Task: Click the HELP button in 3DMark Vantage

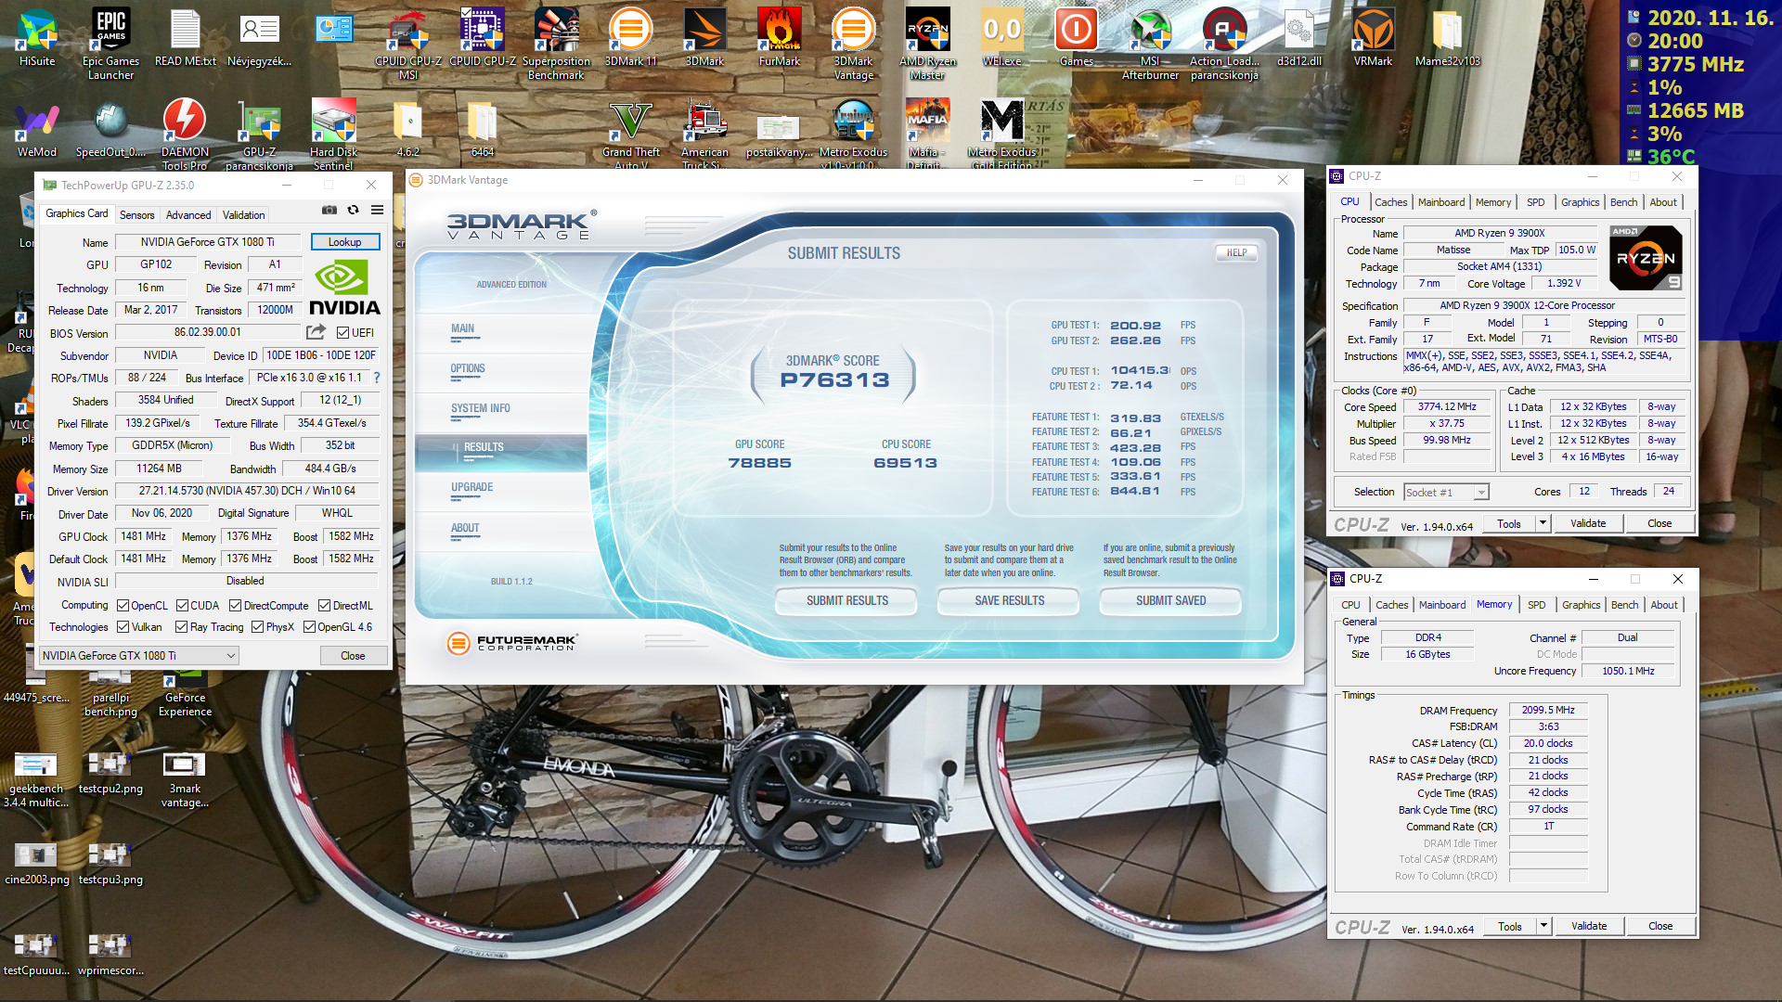Action: (1236, 252)
